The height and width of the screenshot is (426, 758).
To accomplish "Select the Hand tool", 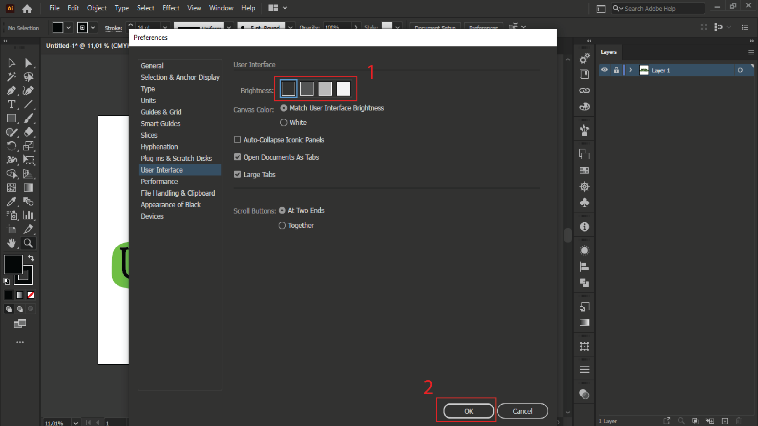I will [x=11, y=243].
